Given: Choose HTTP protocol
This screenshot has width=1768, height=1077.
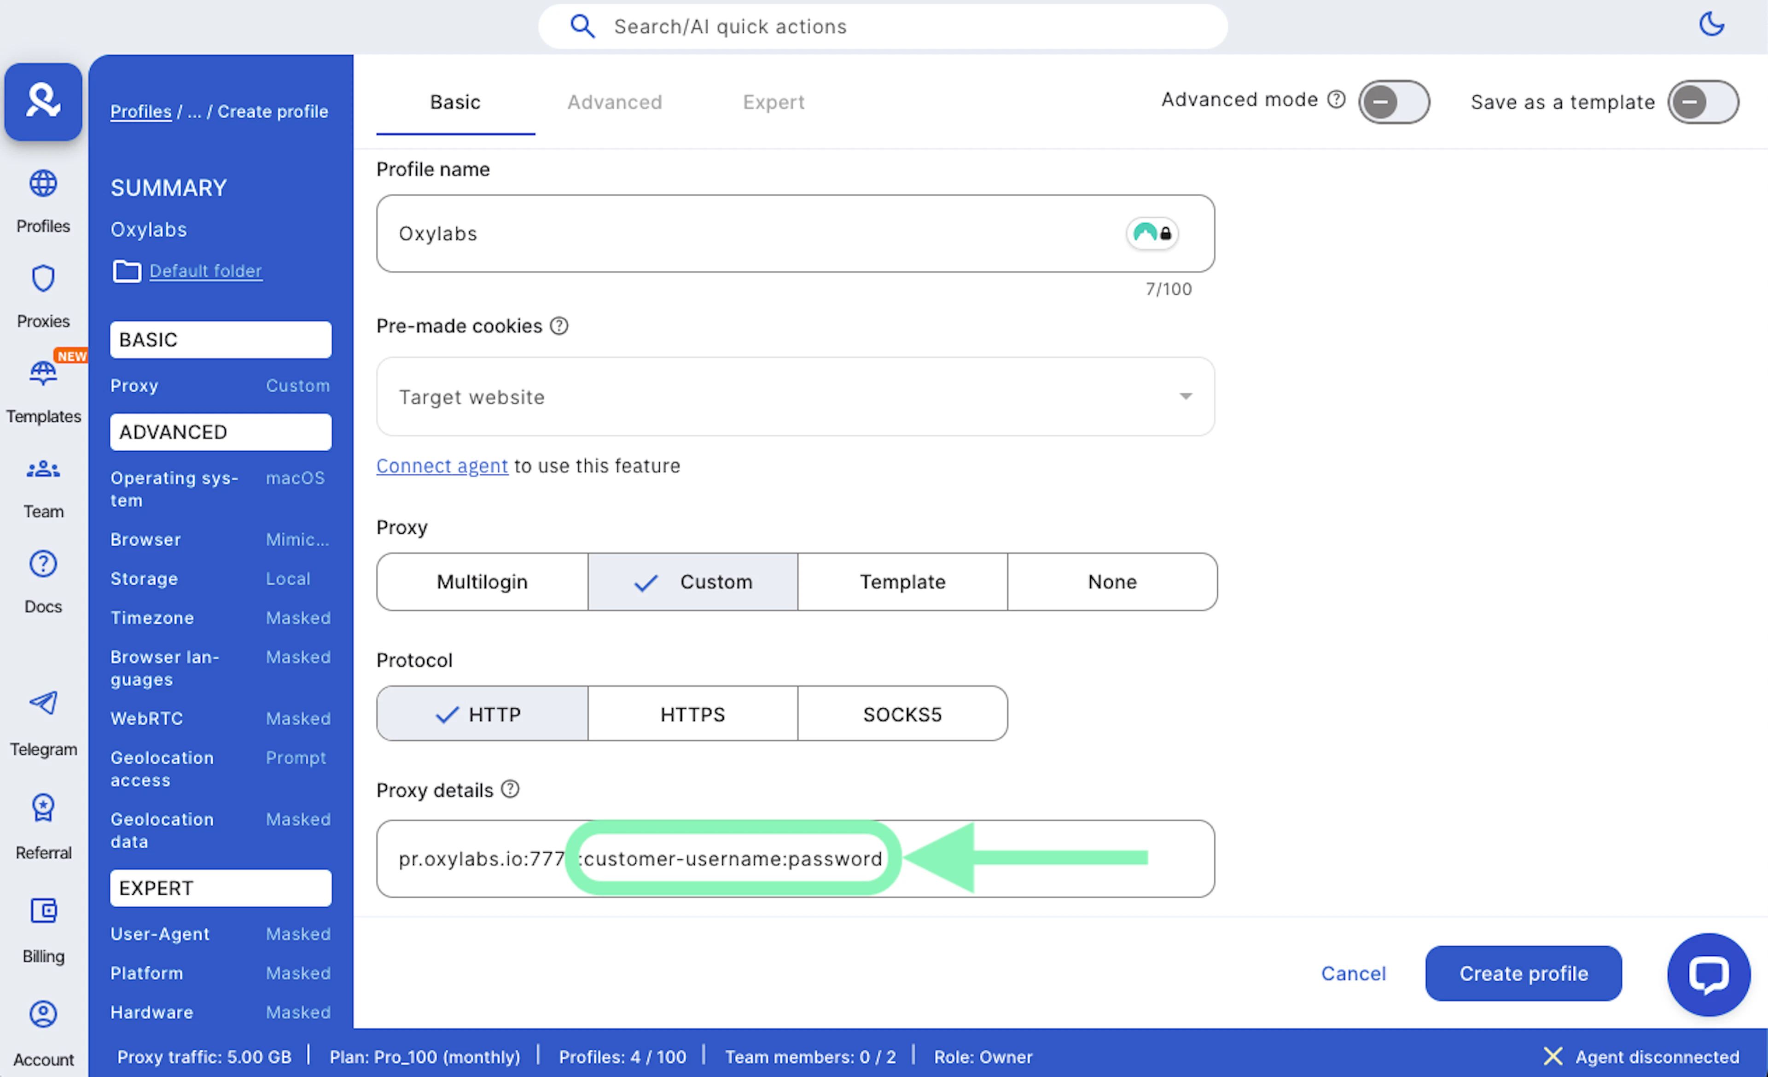Looking at the screenshot, I should tap(482, 714).
